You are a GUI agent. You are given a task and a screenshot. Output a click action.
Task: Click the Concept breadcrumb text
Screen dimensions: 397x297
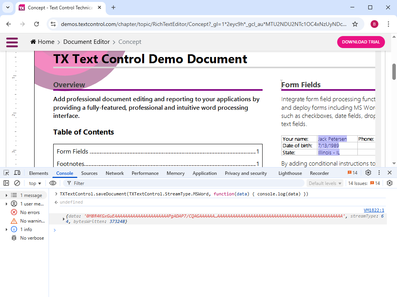(130, 42)
